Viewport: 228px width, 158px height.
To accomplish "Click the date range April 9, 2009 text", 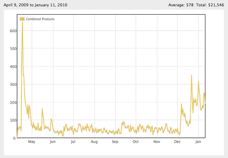I will [16, 5].
